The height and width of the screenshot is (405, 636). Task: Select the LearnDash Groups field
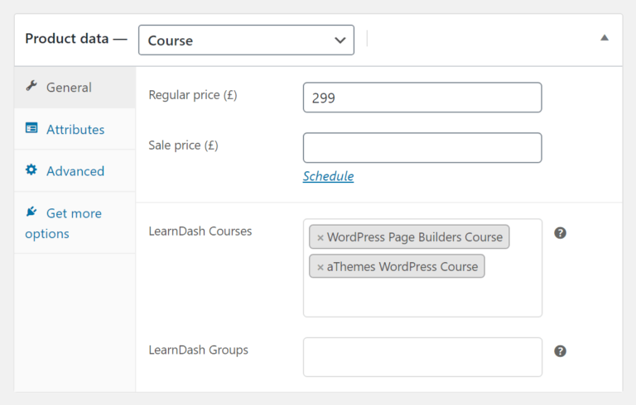422,357
